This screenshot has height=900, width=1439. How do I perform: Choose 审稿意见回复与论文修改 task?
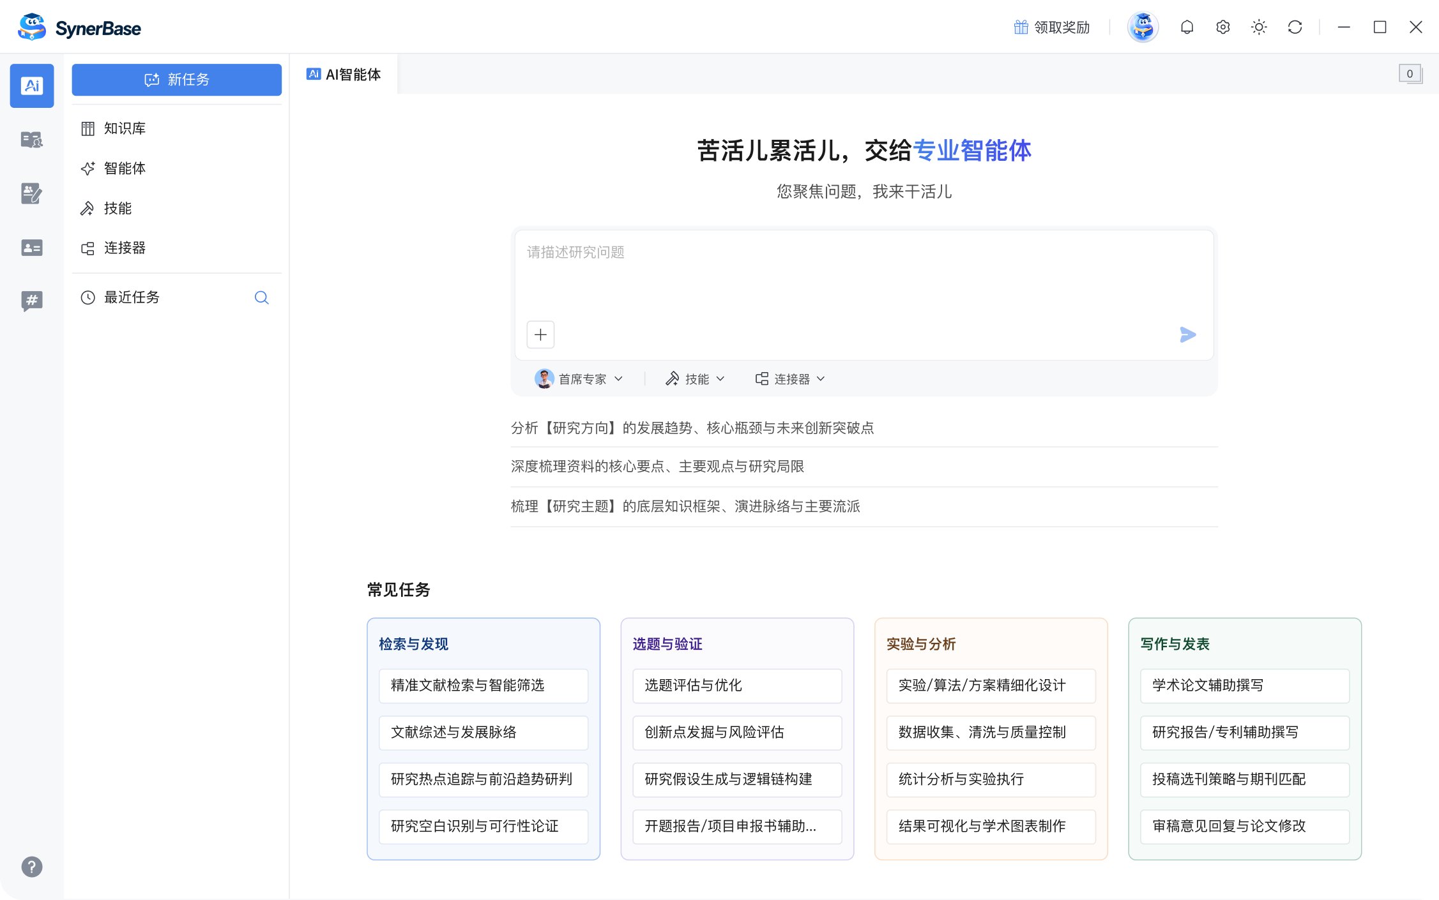(x=1245, y=827)
